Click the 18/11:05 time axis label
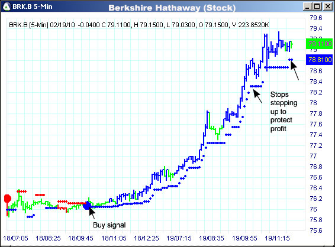This screenshot has height=247, width=335. coord(114,238)
